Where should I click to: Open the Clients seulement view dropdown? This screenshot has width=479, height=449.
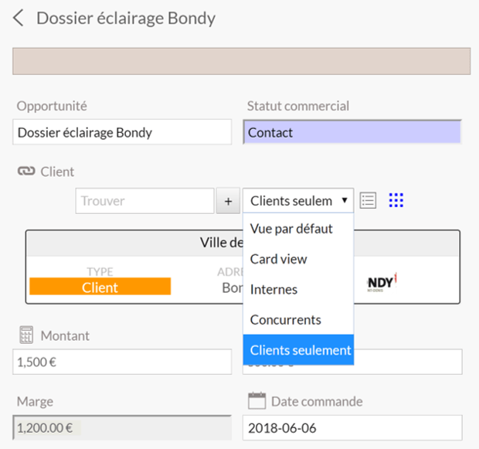point(298,201)
